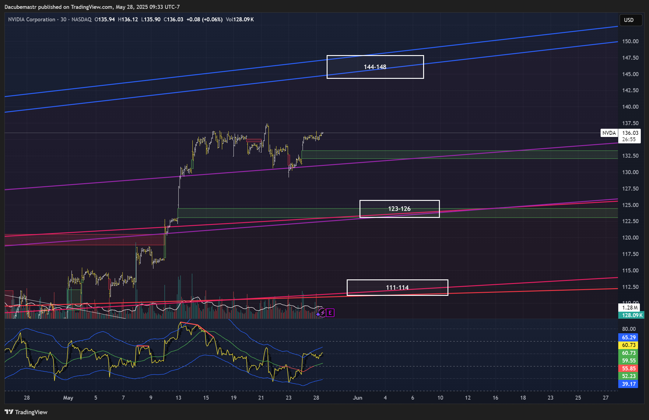Click the 130.00 price axis label
This screenshot has height=420, width=649.
pos(630,172)
